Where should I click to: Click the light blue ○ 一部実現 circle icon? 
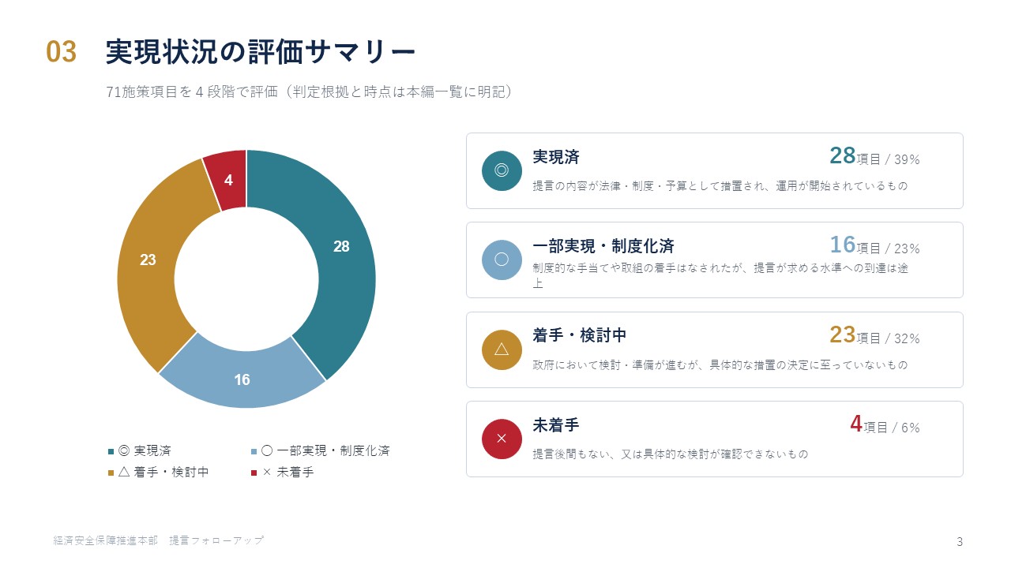click(502, 260)
